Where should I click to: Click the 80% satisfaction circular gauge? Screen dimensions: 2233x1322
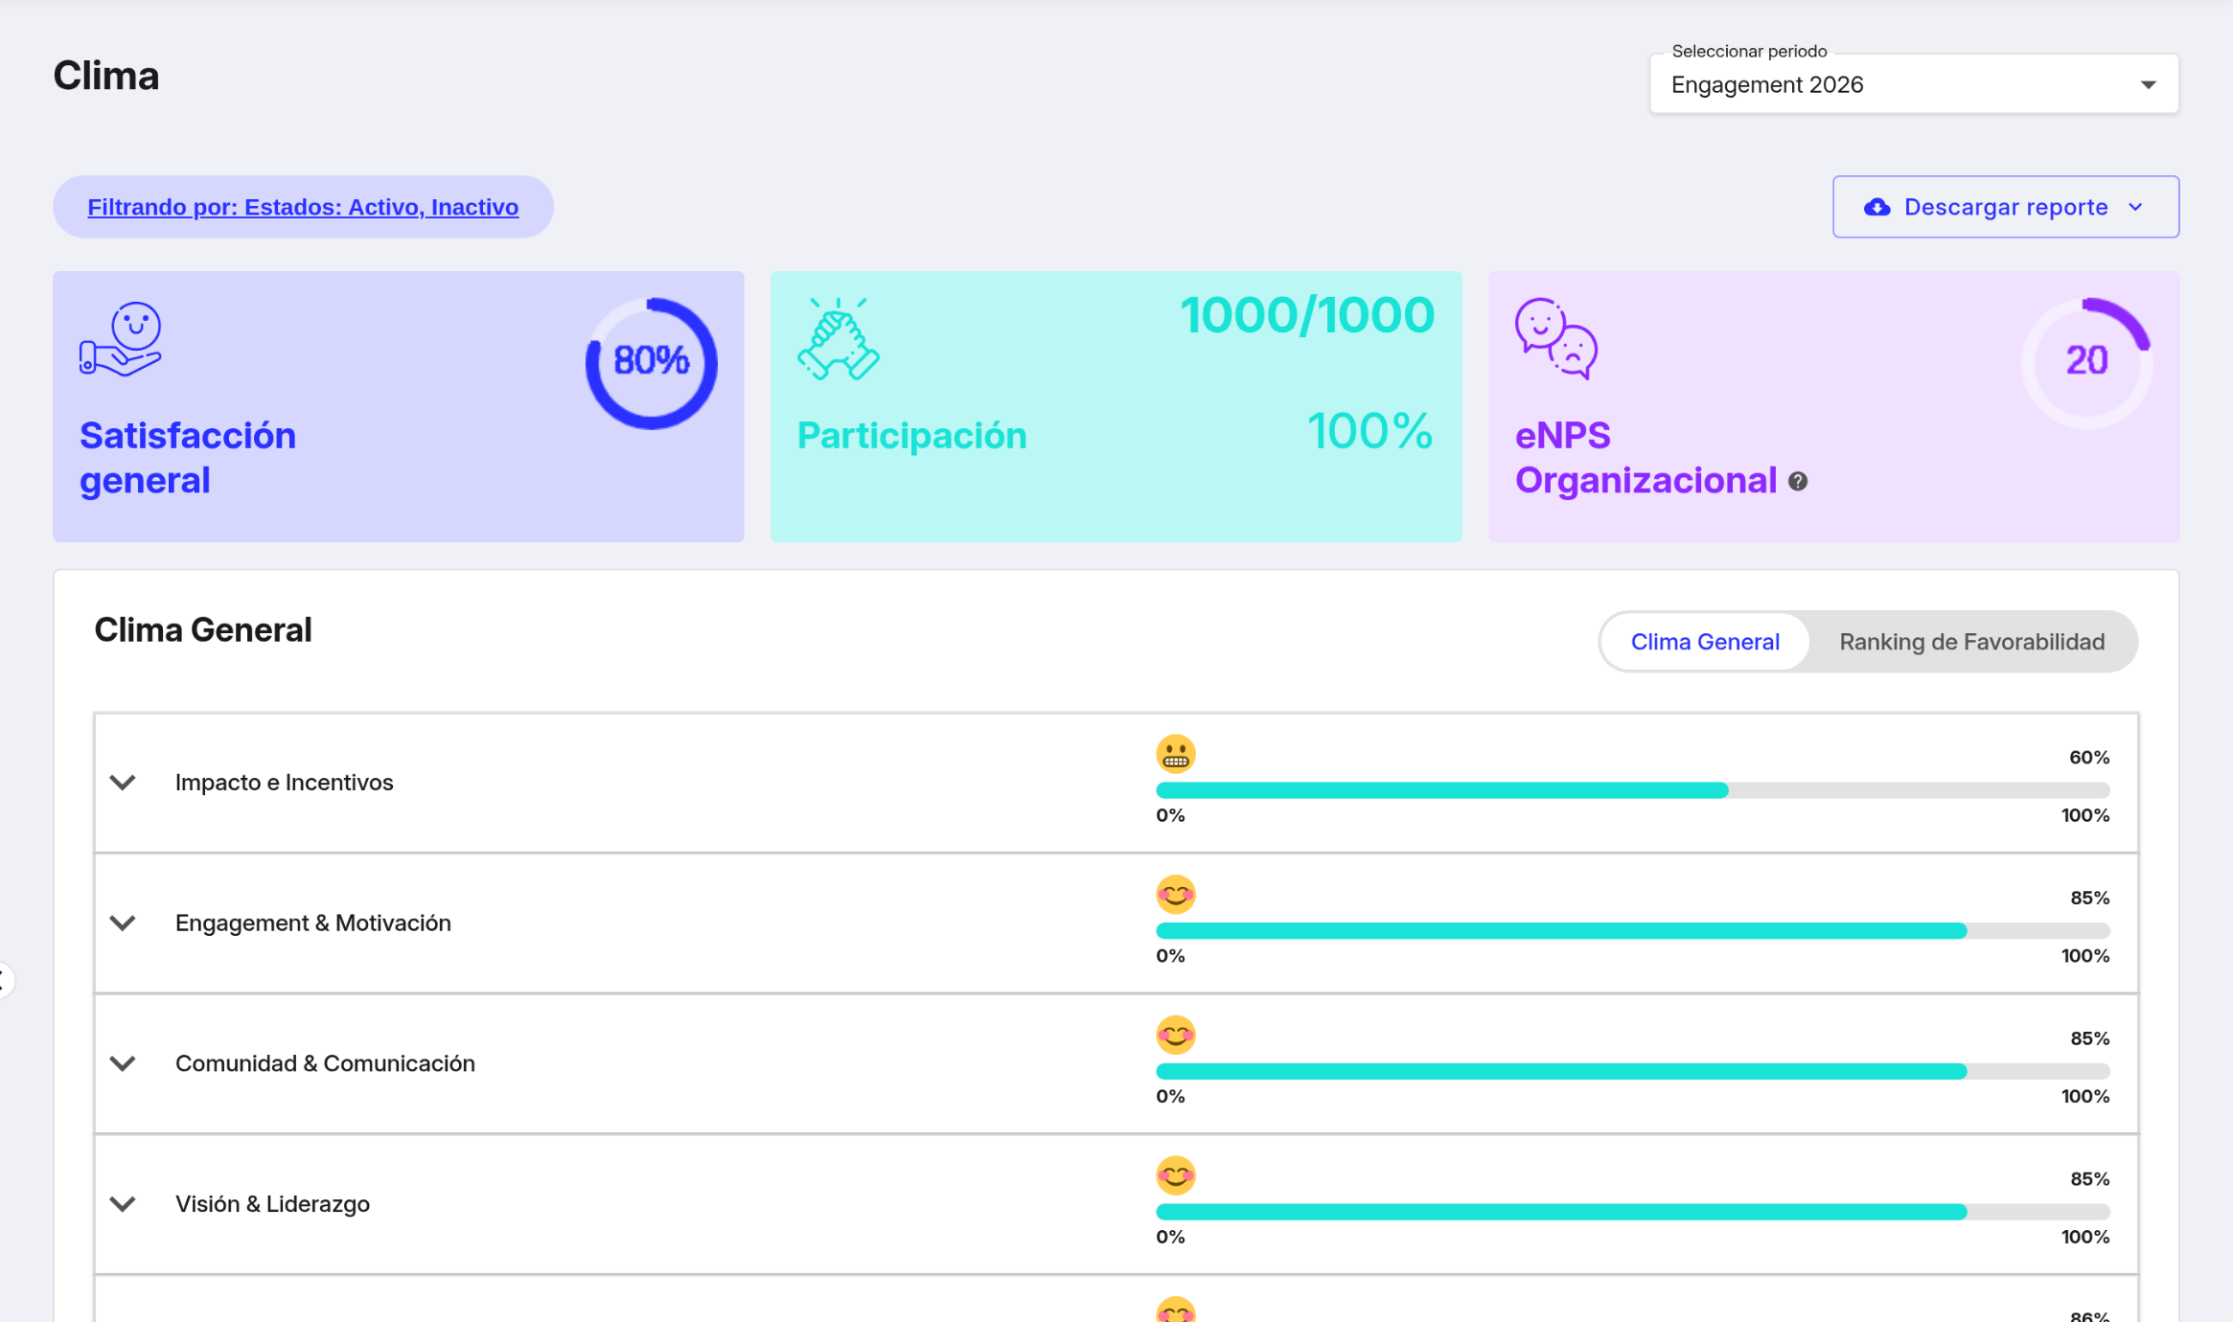[x=652, y=363]
